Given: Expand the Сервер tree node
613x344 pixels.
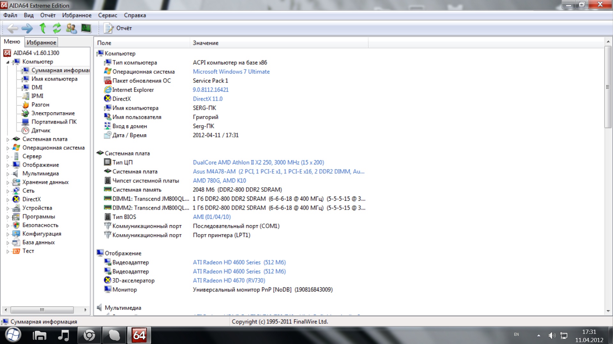Looking at the screenshot, I should coord(8,157).
